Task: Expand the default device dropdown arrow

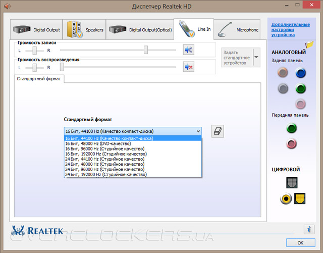Action: [x=256, y=58]
